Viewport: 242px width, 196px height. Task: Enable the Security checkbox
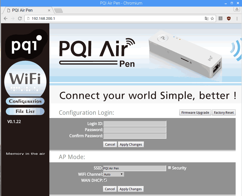(x=169, y=168)
